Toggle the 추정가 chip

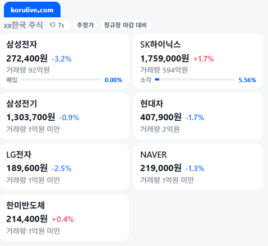tap(85, 25)
